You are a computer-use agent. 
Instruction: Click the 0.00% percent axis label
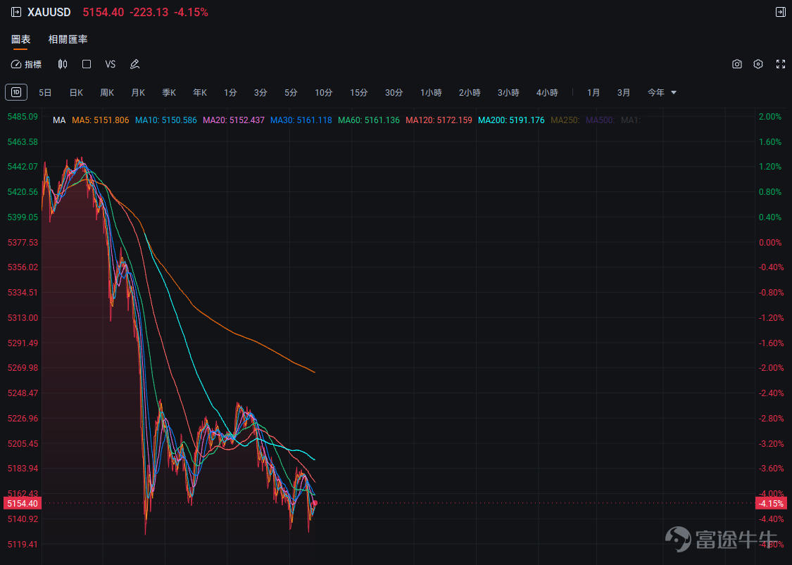[770, 242]
